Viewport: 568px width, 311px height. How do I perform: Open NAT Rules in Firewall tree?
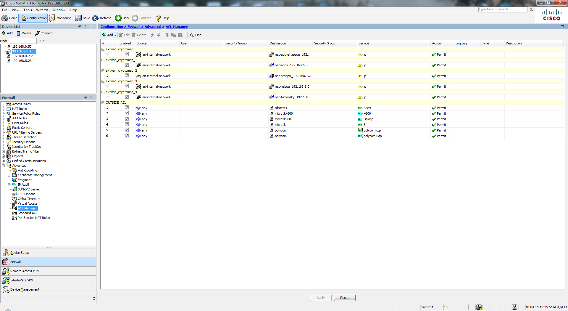pyautogui.click(x=19, y=109)
